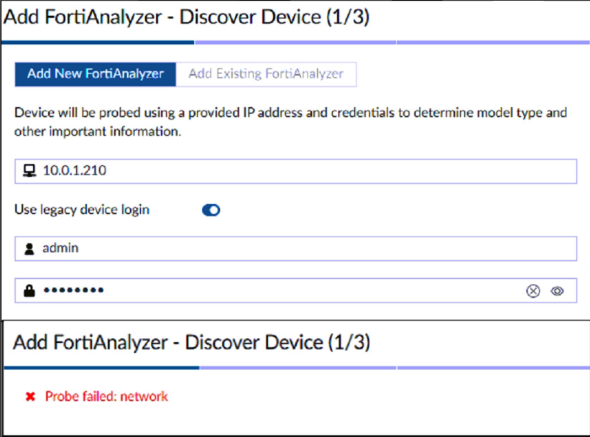
Task: Focus the admin username field
Action: pos(302,249)
